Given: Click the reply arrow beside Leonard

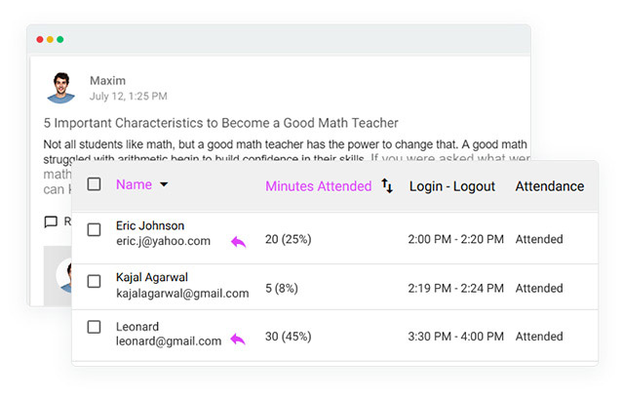Looking at the screenshot, I should (x=238, y=340).
